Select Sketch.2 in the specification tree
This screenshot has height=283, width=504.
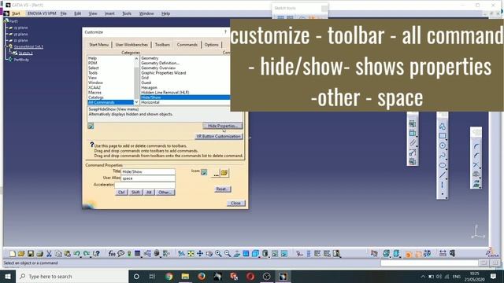(x=25, y=53)
